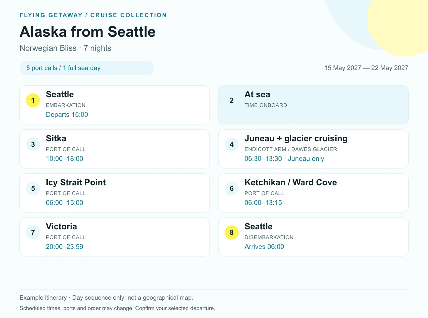Click the 'Sitka' port name
This screenshot has width=428, height=318.
pyautogui.click(x=56, y=139)
